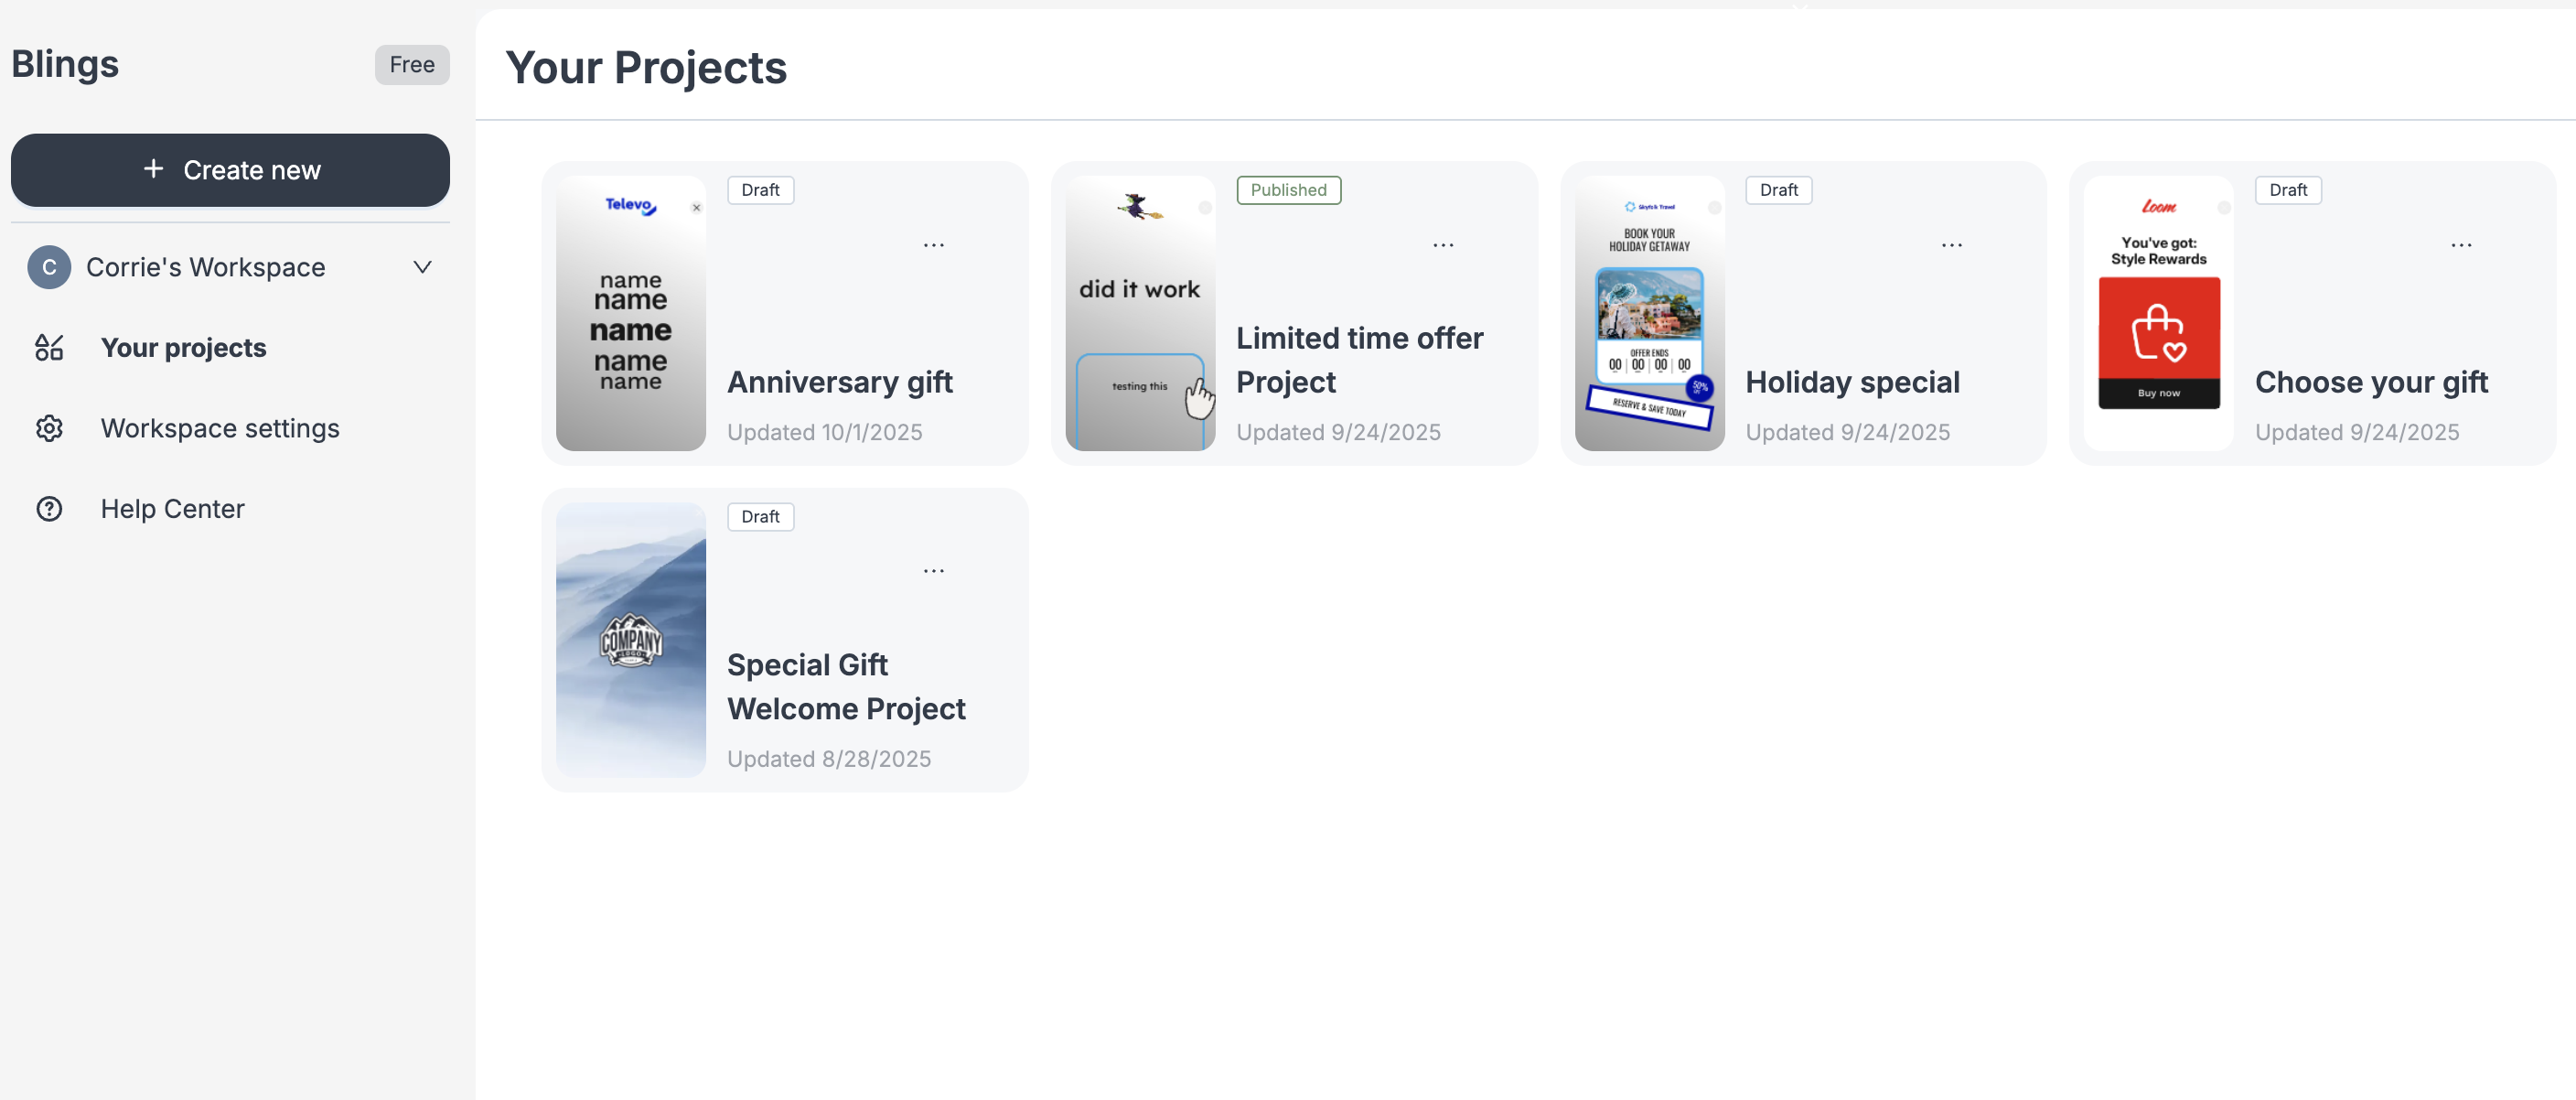Open Workspace settings from the sidebar
The width and height of the screenshot is (2576, 1100).
(x=220, y=428)
